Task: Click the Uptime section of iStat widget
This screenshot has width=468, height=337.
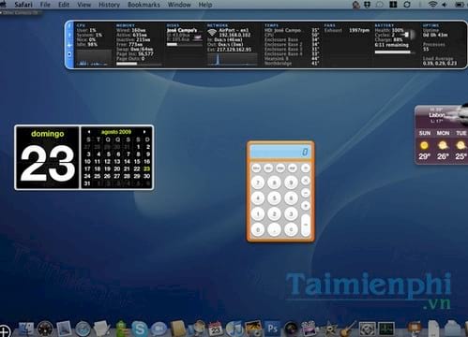Action: (x=440, y=45)
